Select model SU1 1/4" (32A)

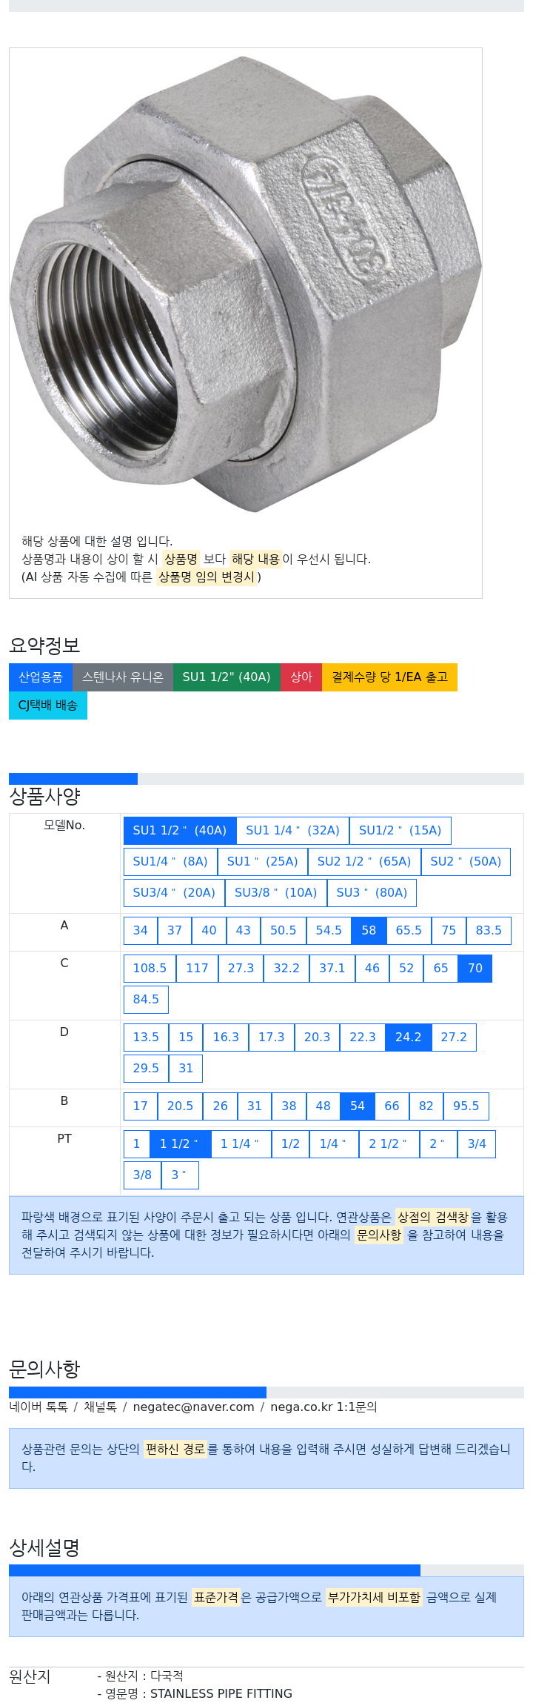pyautogui.click(x=292, y=831)
